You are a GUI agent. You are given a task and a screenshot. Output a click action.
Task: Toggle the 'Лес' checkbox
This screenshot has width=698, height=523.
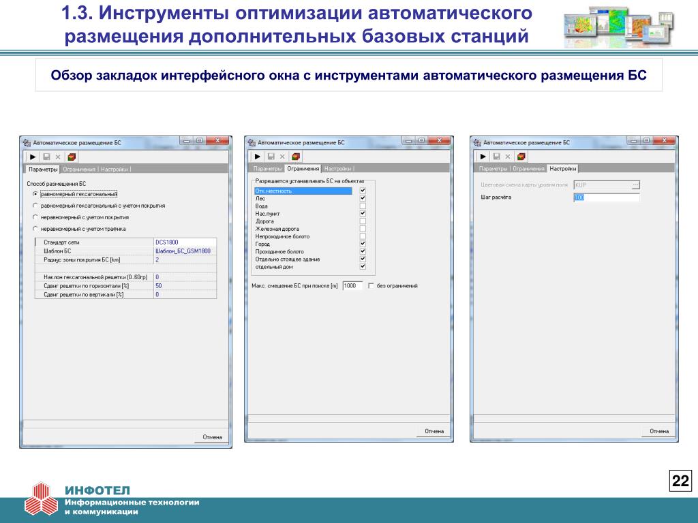(363, 198)
